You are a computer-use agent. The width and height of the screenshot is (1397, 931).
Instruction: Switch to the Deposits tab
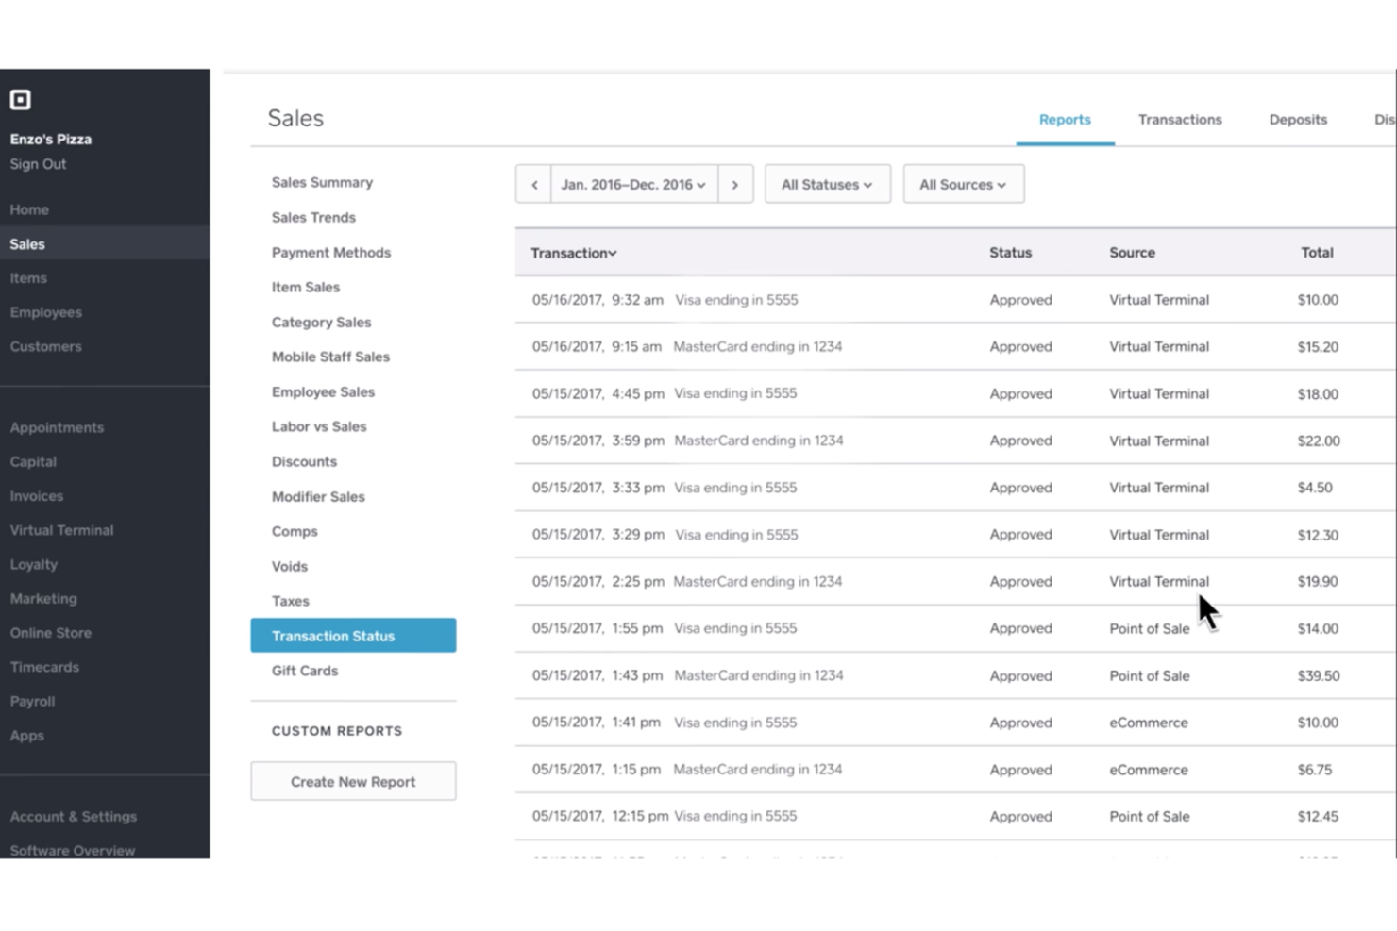pos(1298,120)
